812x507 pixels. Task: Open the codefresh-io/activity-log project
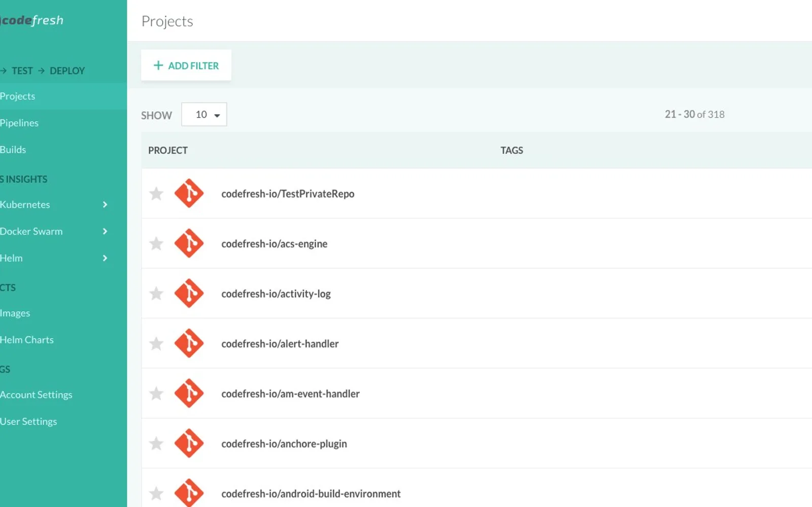276,294
